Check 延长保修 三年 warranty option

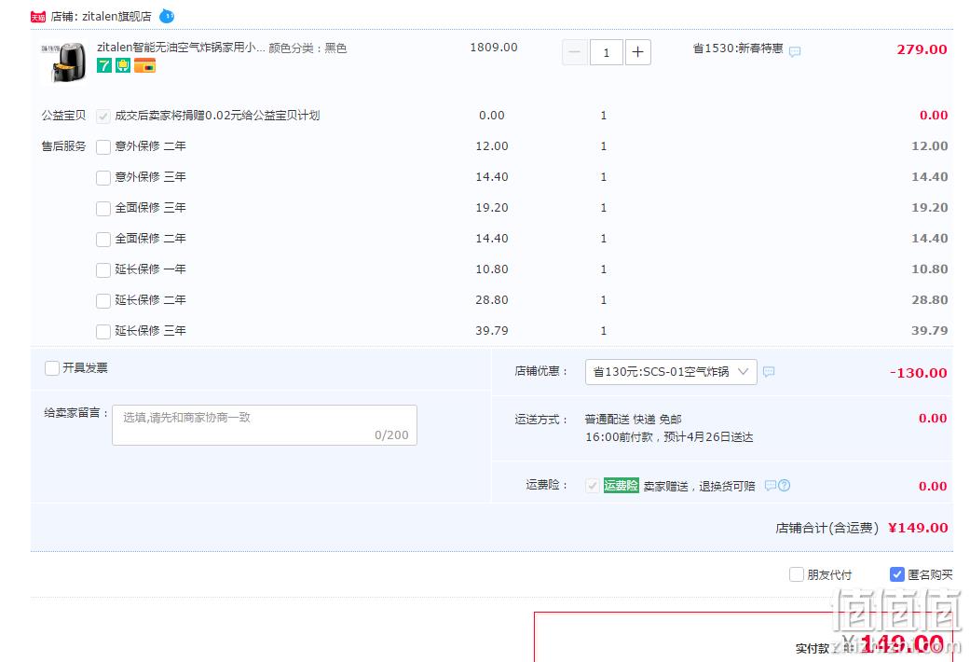[x=103, y=332]
